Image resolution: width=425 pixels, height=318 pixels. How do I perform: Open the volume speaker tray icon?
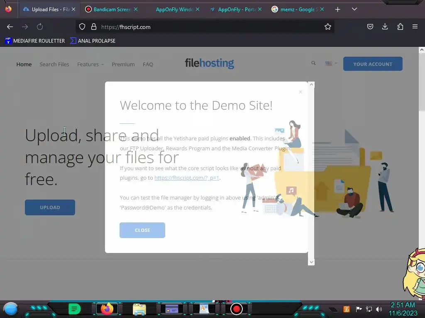pos(379,309)
